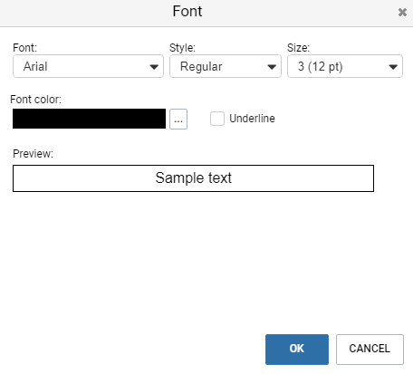Enable the Underline checkbox
This screenshot has height=374, width=413.
[217, 119]
